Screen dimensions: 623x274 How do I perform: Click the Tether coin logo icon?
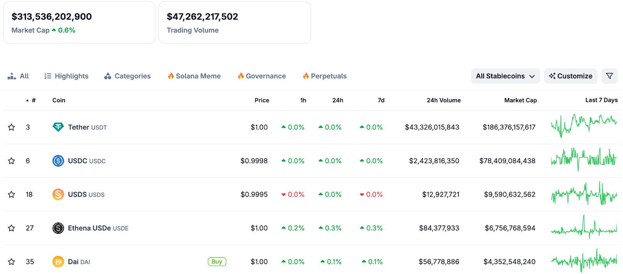(58, 127)
